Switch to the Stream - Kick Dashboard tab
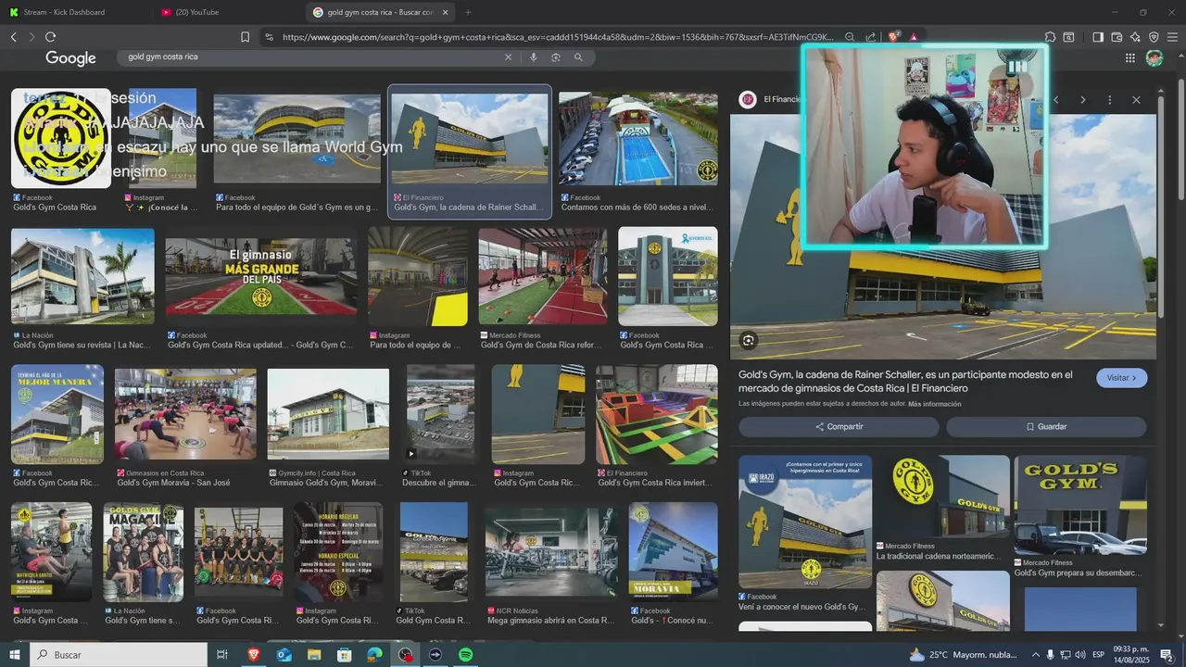The height and width of the screenshot is (667, 1186). (64, 12)
